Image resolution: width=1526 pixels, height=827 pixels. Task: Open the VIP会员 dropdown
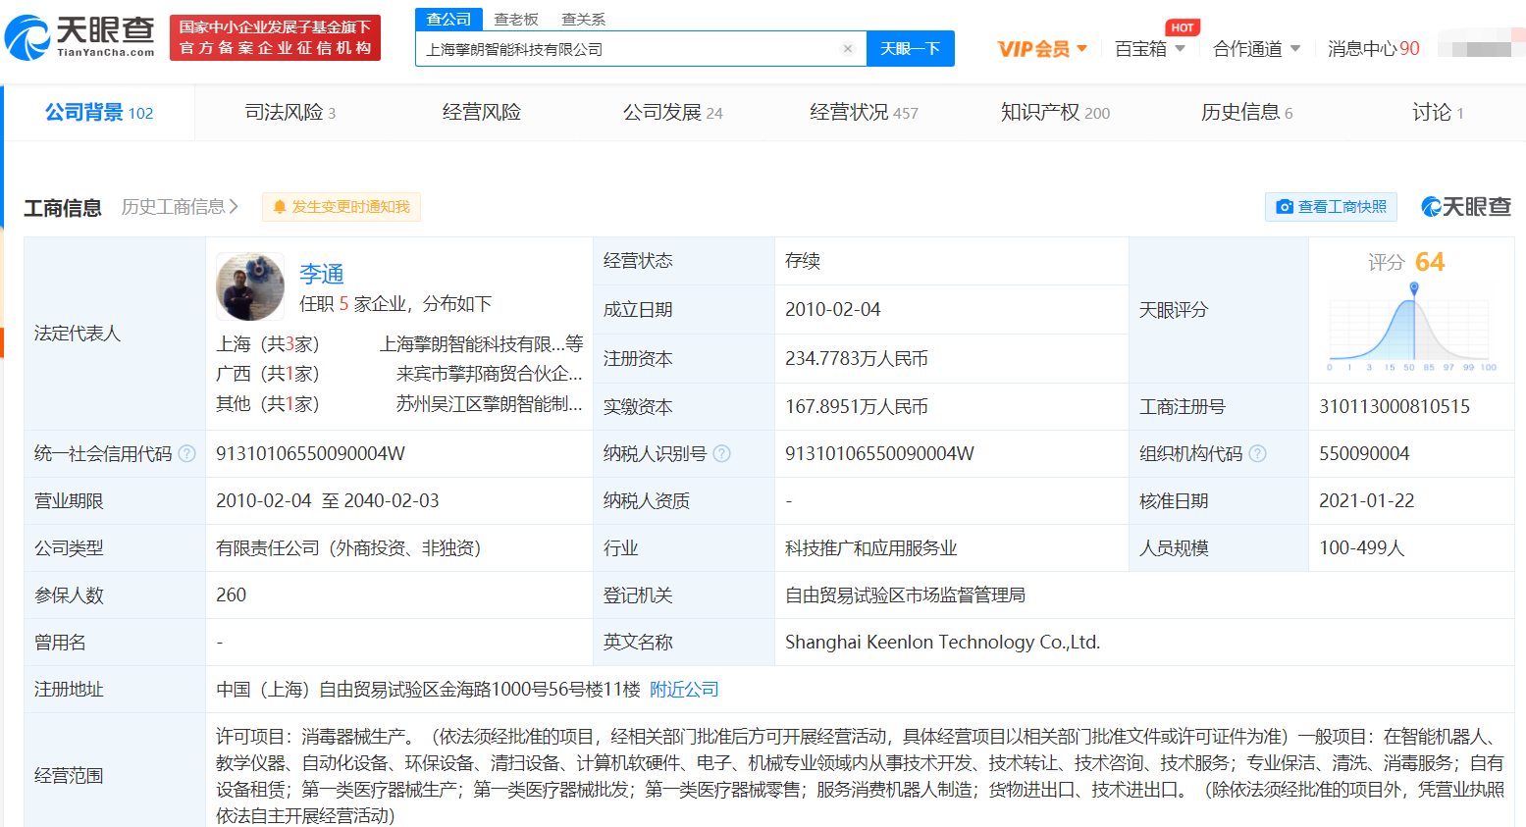click(x=1042, y=48)
